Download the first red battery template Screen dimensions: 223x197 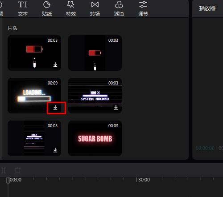[x=55, y=64]
